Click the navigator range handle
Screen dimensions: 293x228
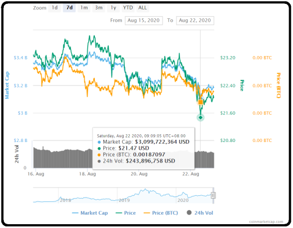(213, 195)
